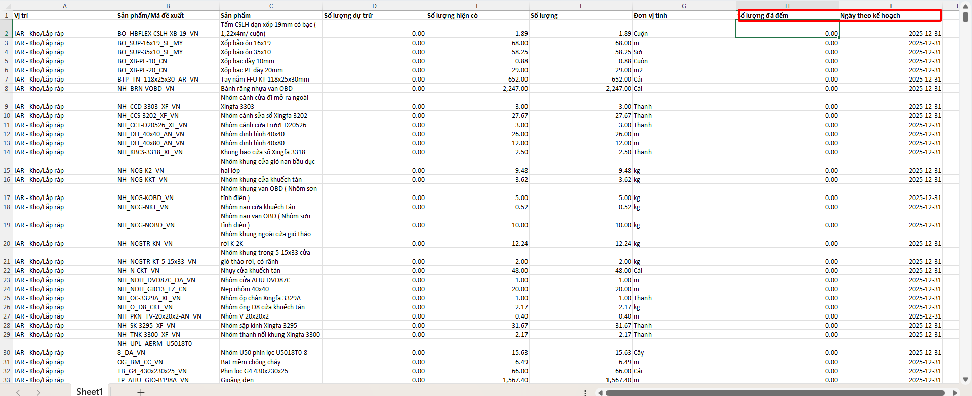The width and height of the screenshot is (972, 396).
Task: Click the vertical scrollbar down arrow
Action: click(x=965, y=379)
